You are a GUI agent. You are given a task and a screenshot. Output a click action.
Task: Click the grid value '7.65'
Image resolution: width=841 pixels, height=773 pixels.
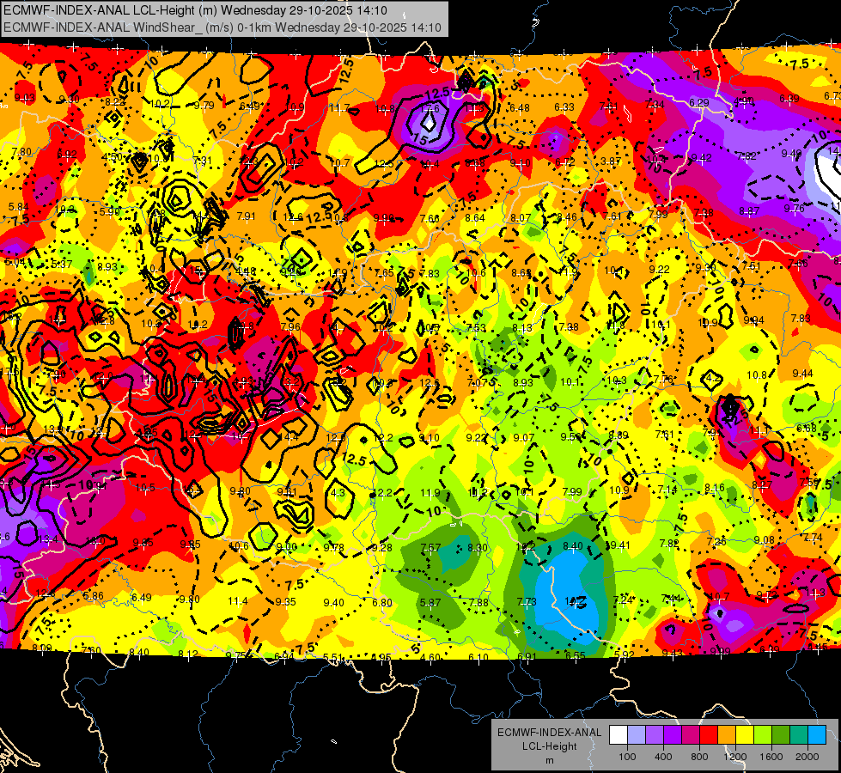pos(384,273)
